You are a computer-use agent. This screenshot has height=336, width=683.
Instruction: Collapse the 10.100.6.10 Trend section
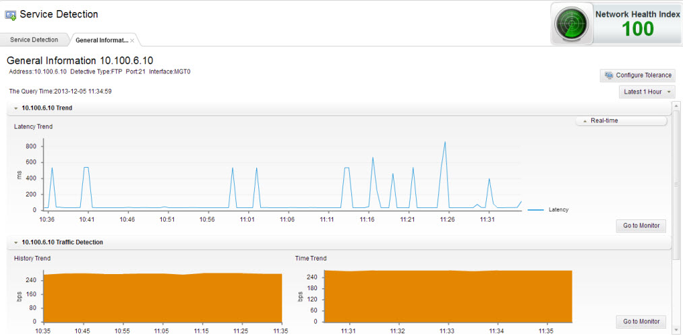pyautogui.click(x=16, y=108)
